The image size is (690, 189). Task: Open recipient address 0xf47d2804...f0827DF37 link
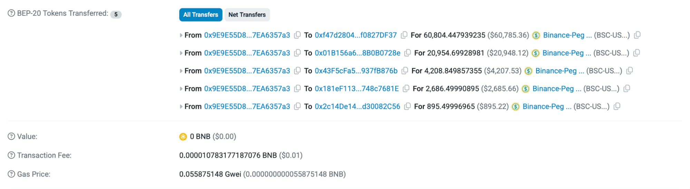click(x=356, y=35)
